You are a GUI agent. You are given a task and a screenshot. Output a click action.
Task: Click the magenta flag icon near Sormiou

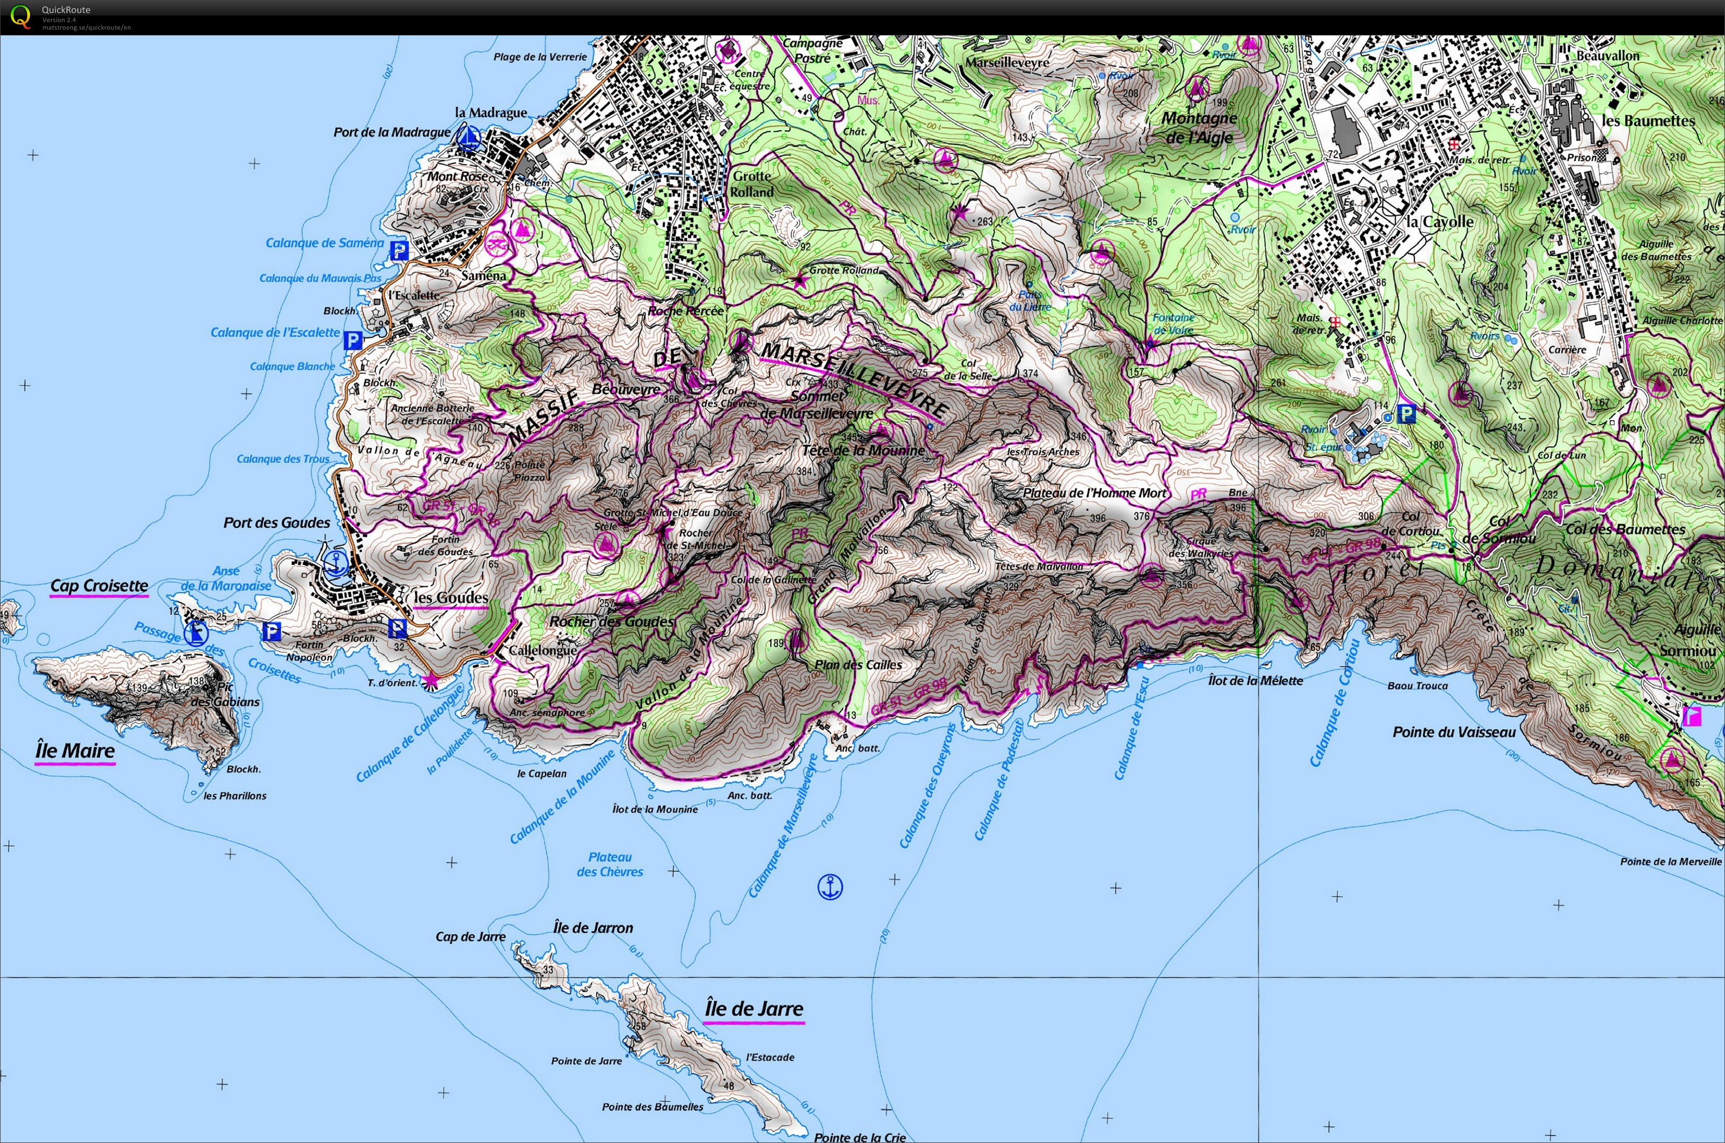[x=1692, y=717]
